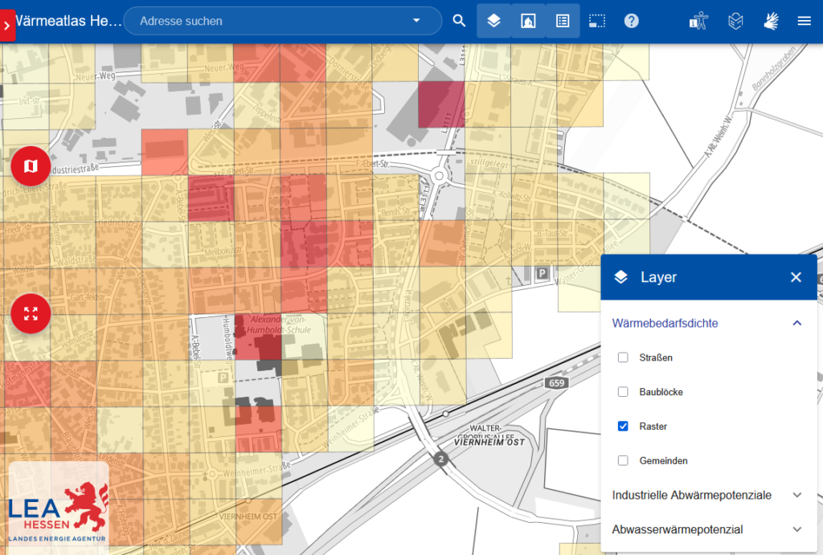Collapse the Wärmebedarfsdichte section
The image size is (823, 555).
tap(796, 323)
